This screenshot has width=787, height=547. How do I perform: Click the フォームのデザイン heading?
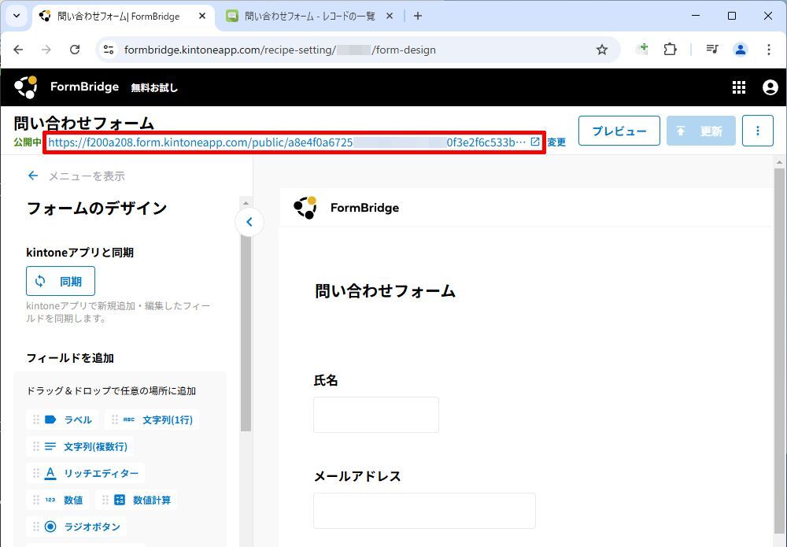tap(96, 208)
